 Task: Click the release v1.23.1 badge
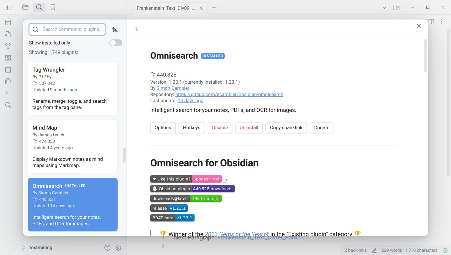(169, 208)
